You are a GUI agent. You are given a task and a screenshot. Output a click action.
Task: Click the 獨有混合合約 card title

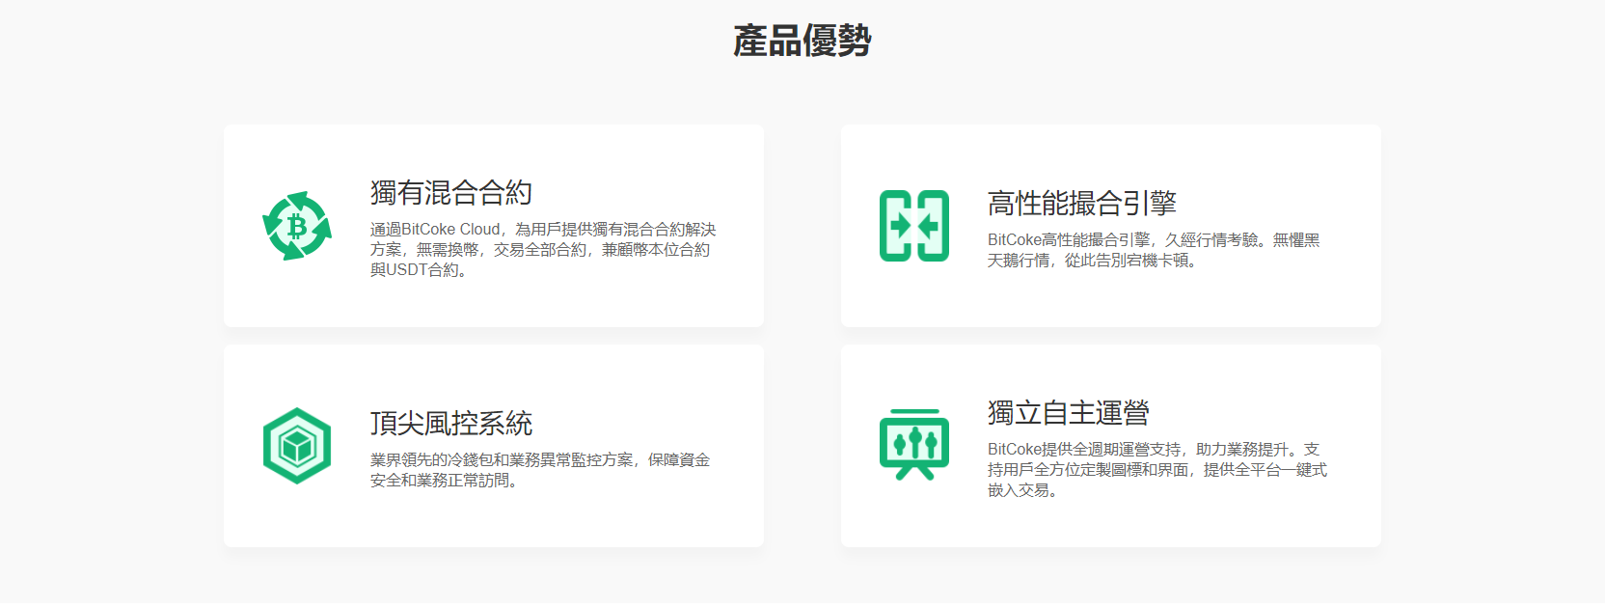tap(451, 192)
